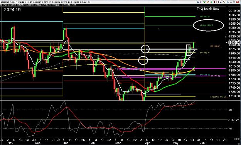Maximize the chart window
241x145 pixels.
click(234, 2)
